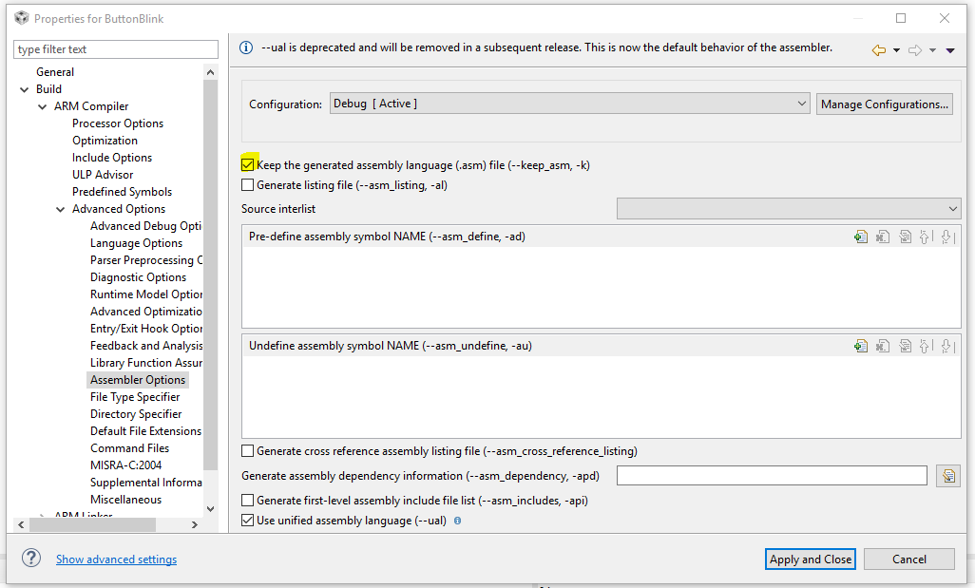Open the Configuration dropdown
The image size is (975, 588).
(x=569, y=104)
